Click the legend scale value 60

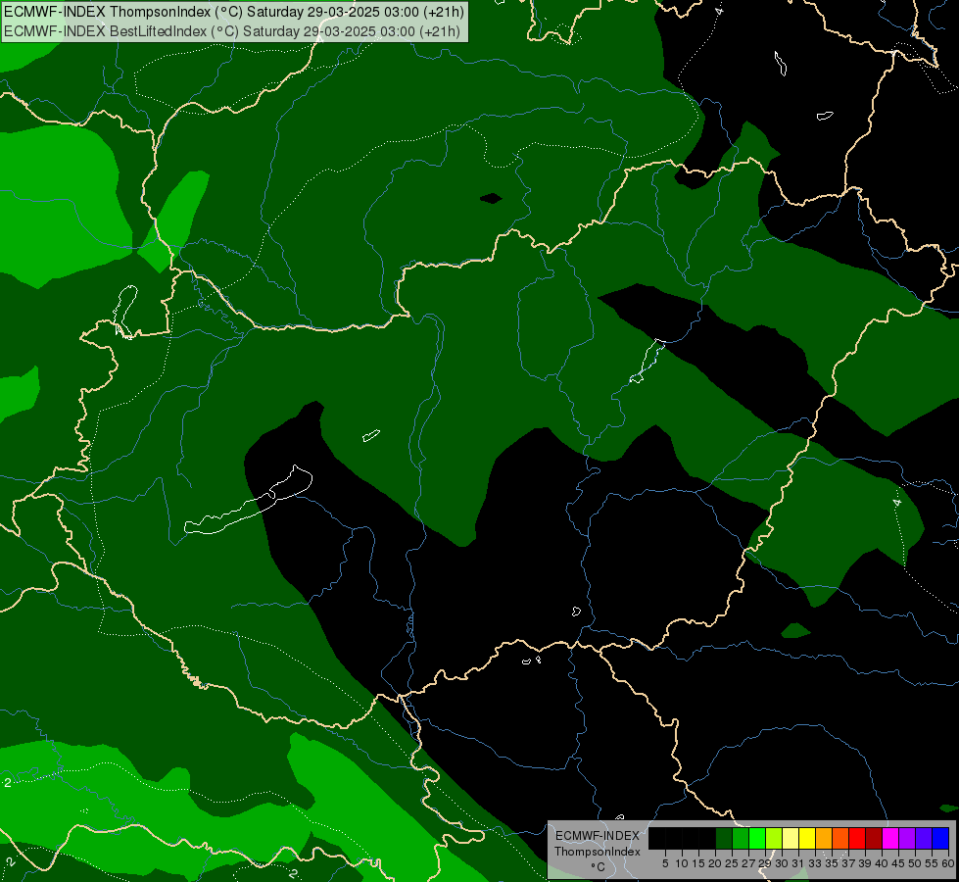pos(948,863)
